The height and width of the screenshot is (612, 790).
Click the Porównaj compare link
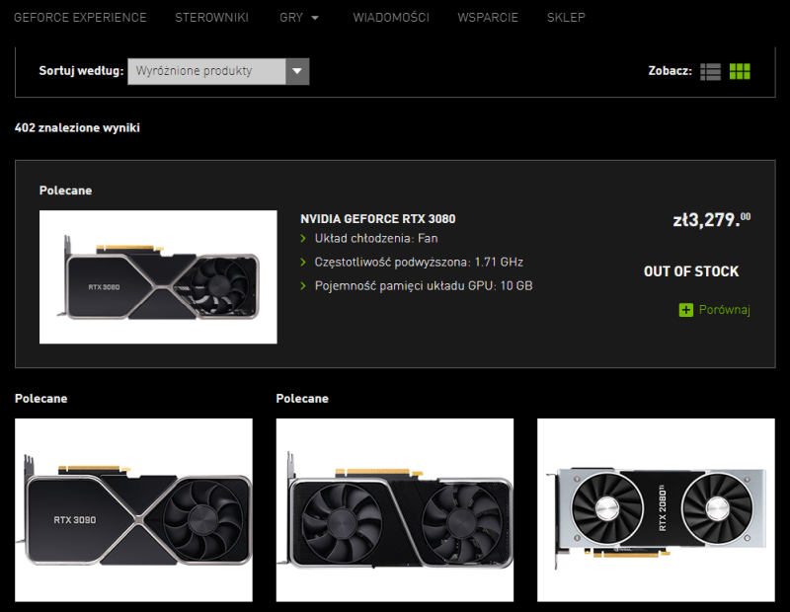[724, 310]
